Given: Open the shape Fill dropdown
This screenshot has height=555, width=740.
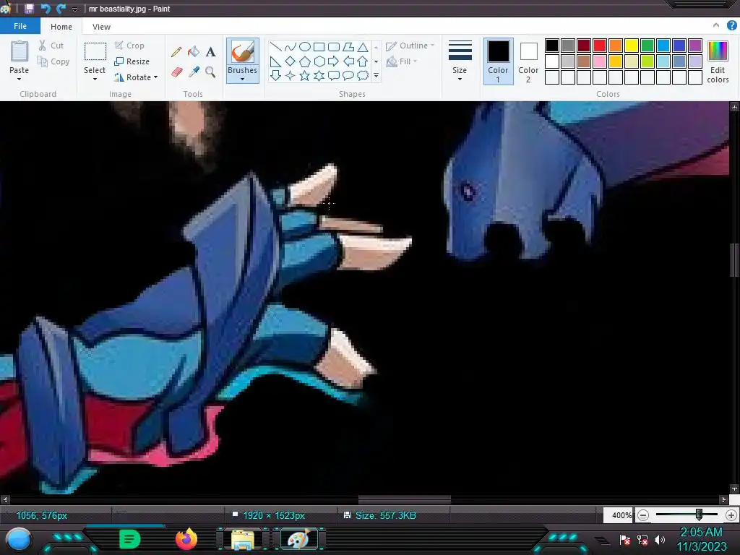Looking at the screenshot, I should click(402, 61).
